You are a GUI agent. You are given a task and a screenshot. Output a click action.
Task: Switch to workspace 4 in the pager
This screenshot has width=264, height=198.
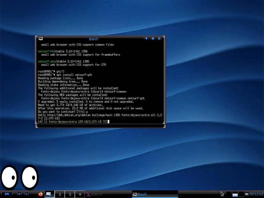pyautogui.click(x=80, y=194)
